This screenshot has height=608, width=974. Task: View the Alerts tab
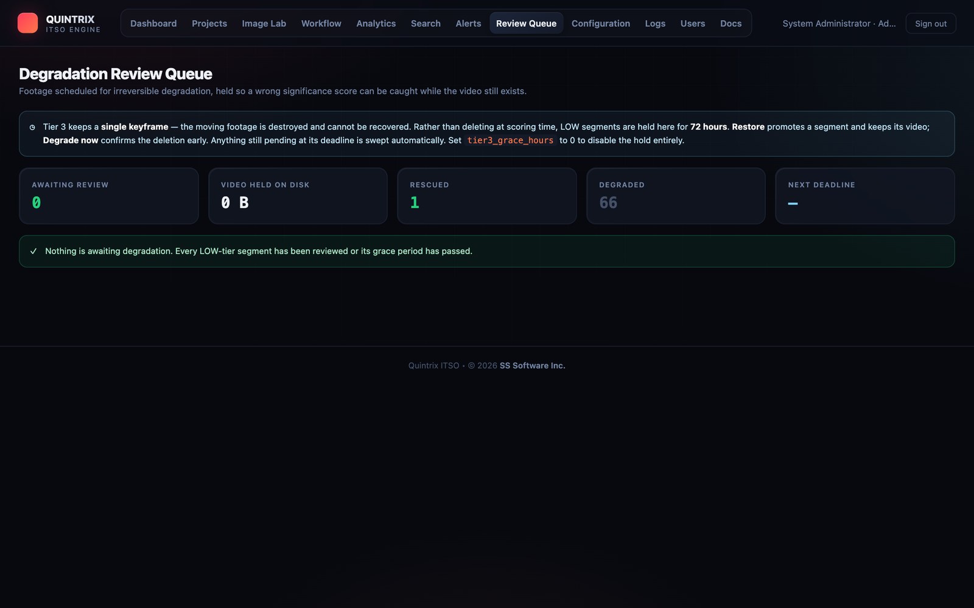pyautogui.click(x=468, y=23)
